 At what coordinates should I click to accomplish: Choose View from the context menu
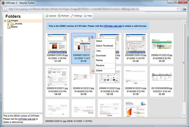coord(98,51)
